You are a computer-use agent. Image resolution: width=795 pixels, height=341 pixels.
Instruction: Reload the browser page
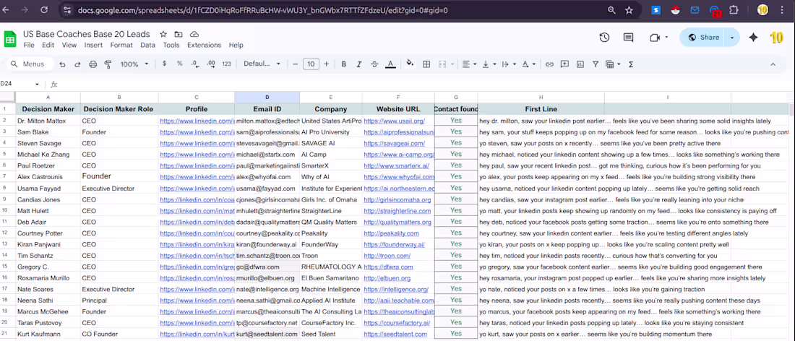pos(44,9)
